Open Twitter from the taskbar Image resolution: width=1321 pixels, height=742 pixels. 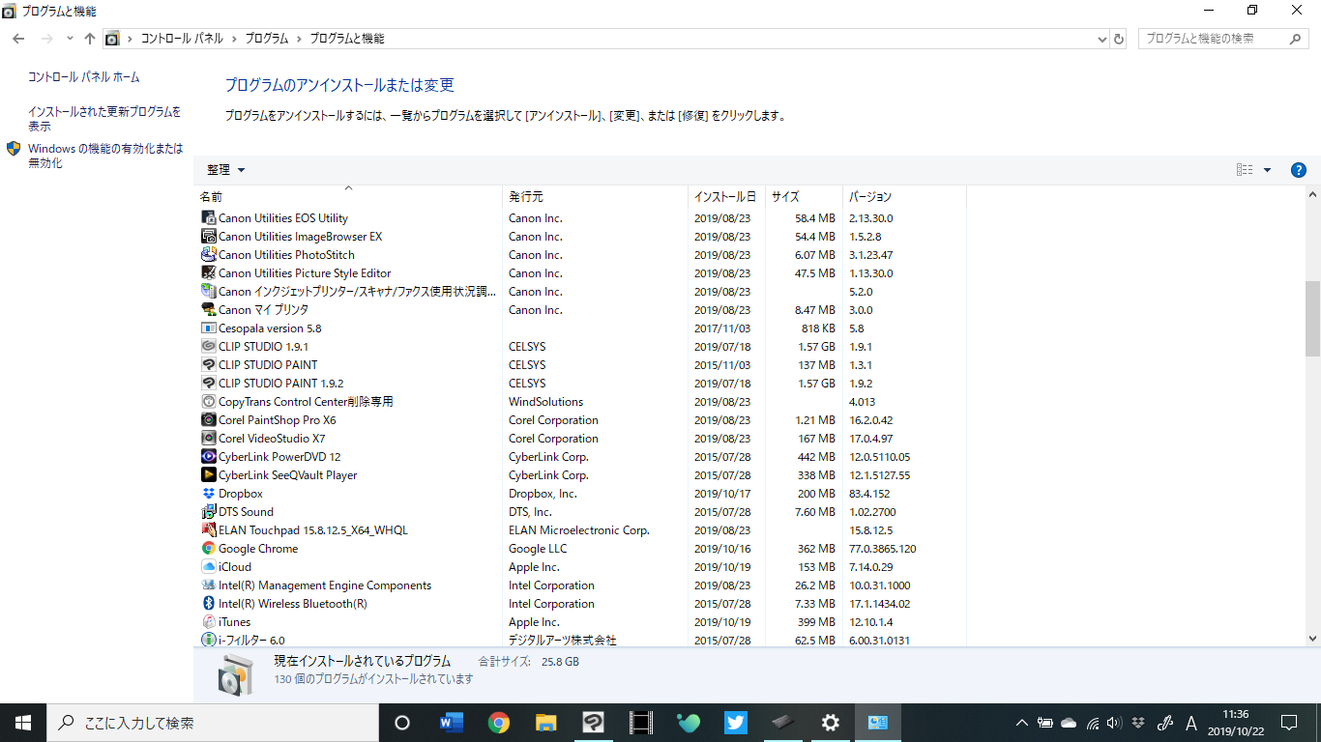coord(735,722)
